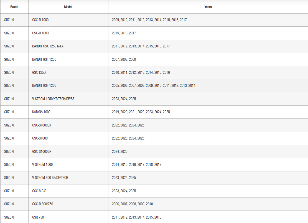Select the GSX-S1000GT model cell
Image resolution: width=308 pixels, height=223 pixels.
click(x=42, y=125)
